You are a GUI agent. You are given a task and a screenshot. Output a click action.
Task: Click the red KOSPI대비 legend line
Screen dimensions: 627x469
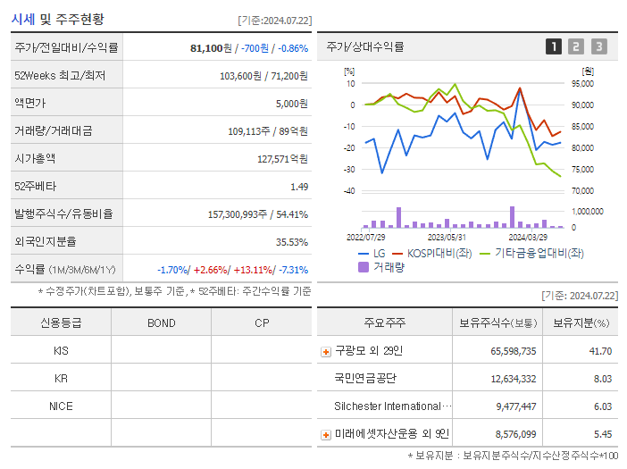coord(397,254)
